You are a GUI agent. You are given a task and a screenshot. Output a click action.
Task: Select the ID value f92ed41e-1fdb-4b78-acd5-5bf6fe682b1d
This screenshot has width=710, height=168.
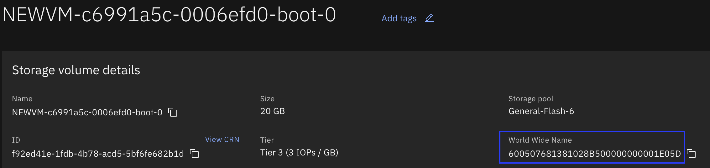coord(98,154)
